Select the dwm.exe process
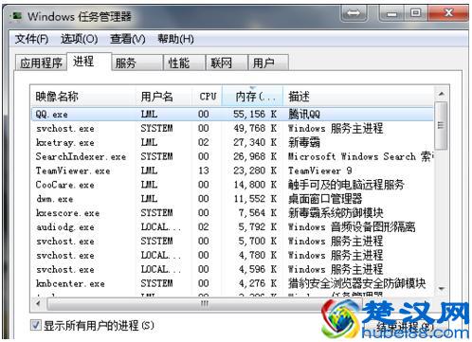 [232, 199]
